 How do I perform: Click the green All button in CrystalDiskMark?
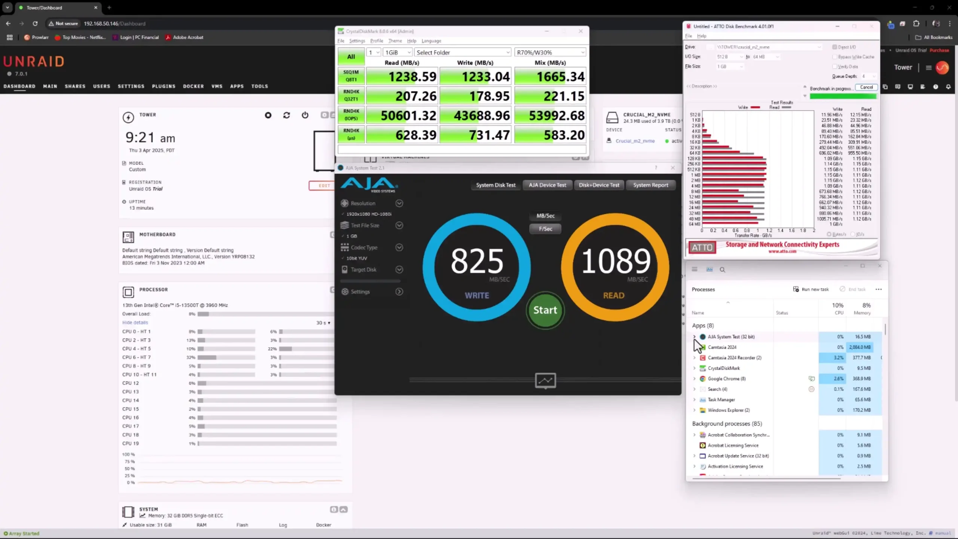point(351,57)
